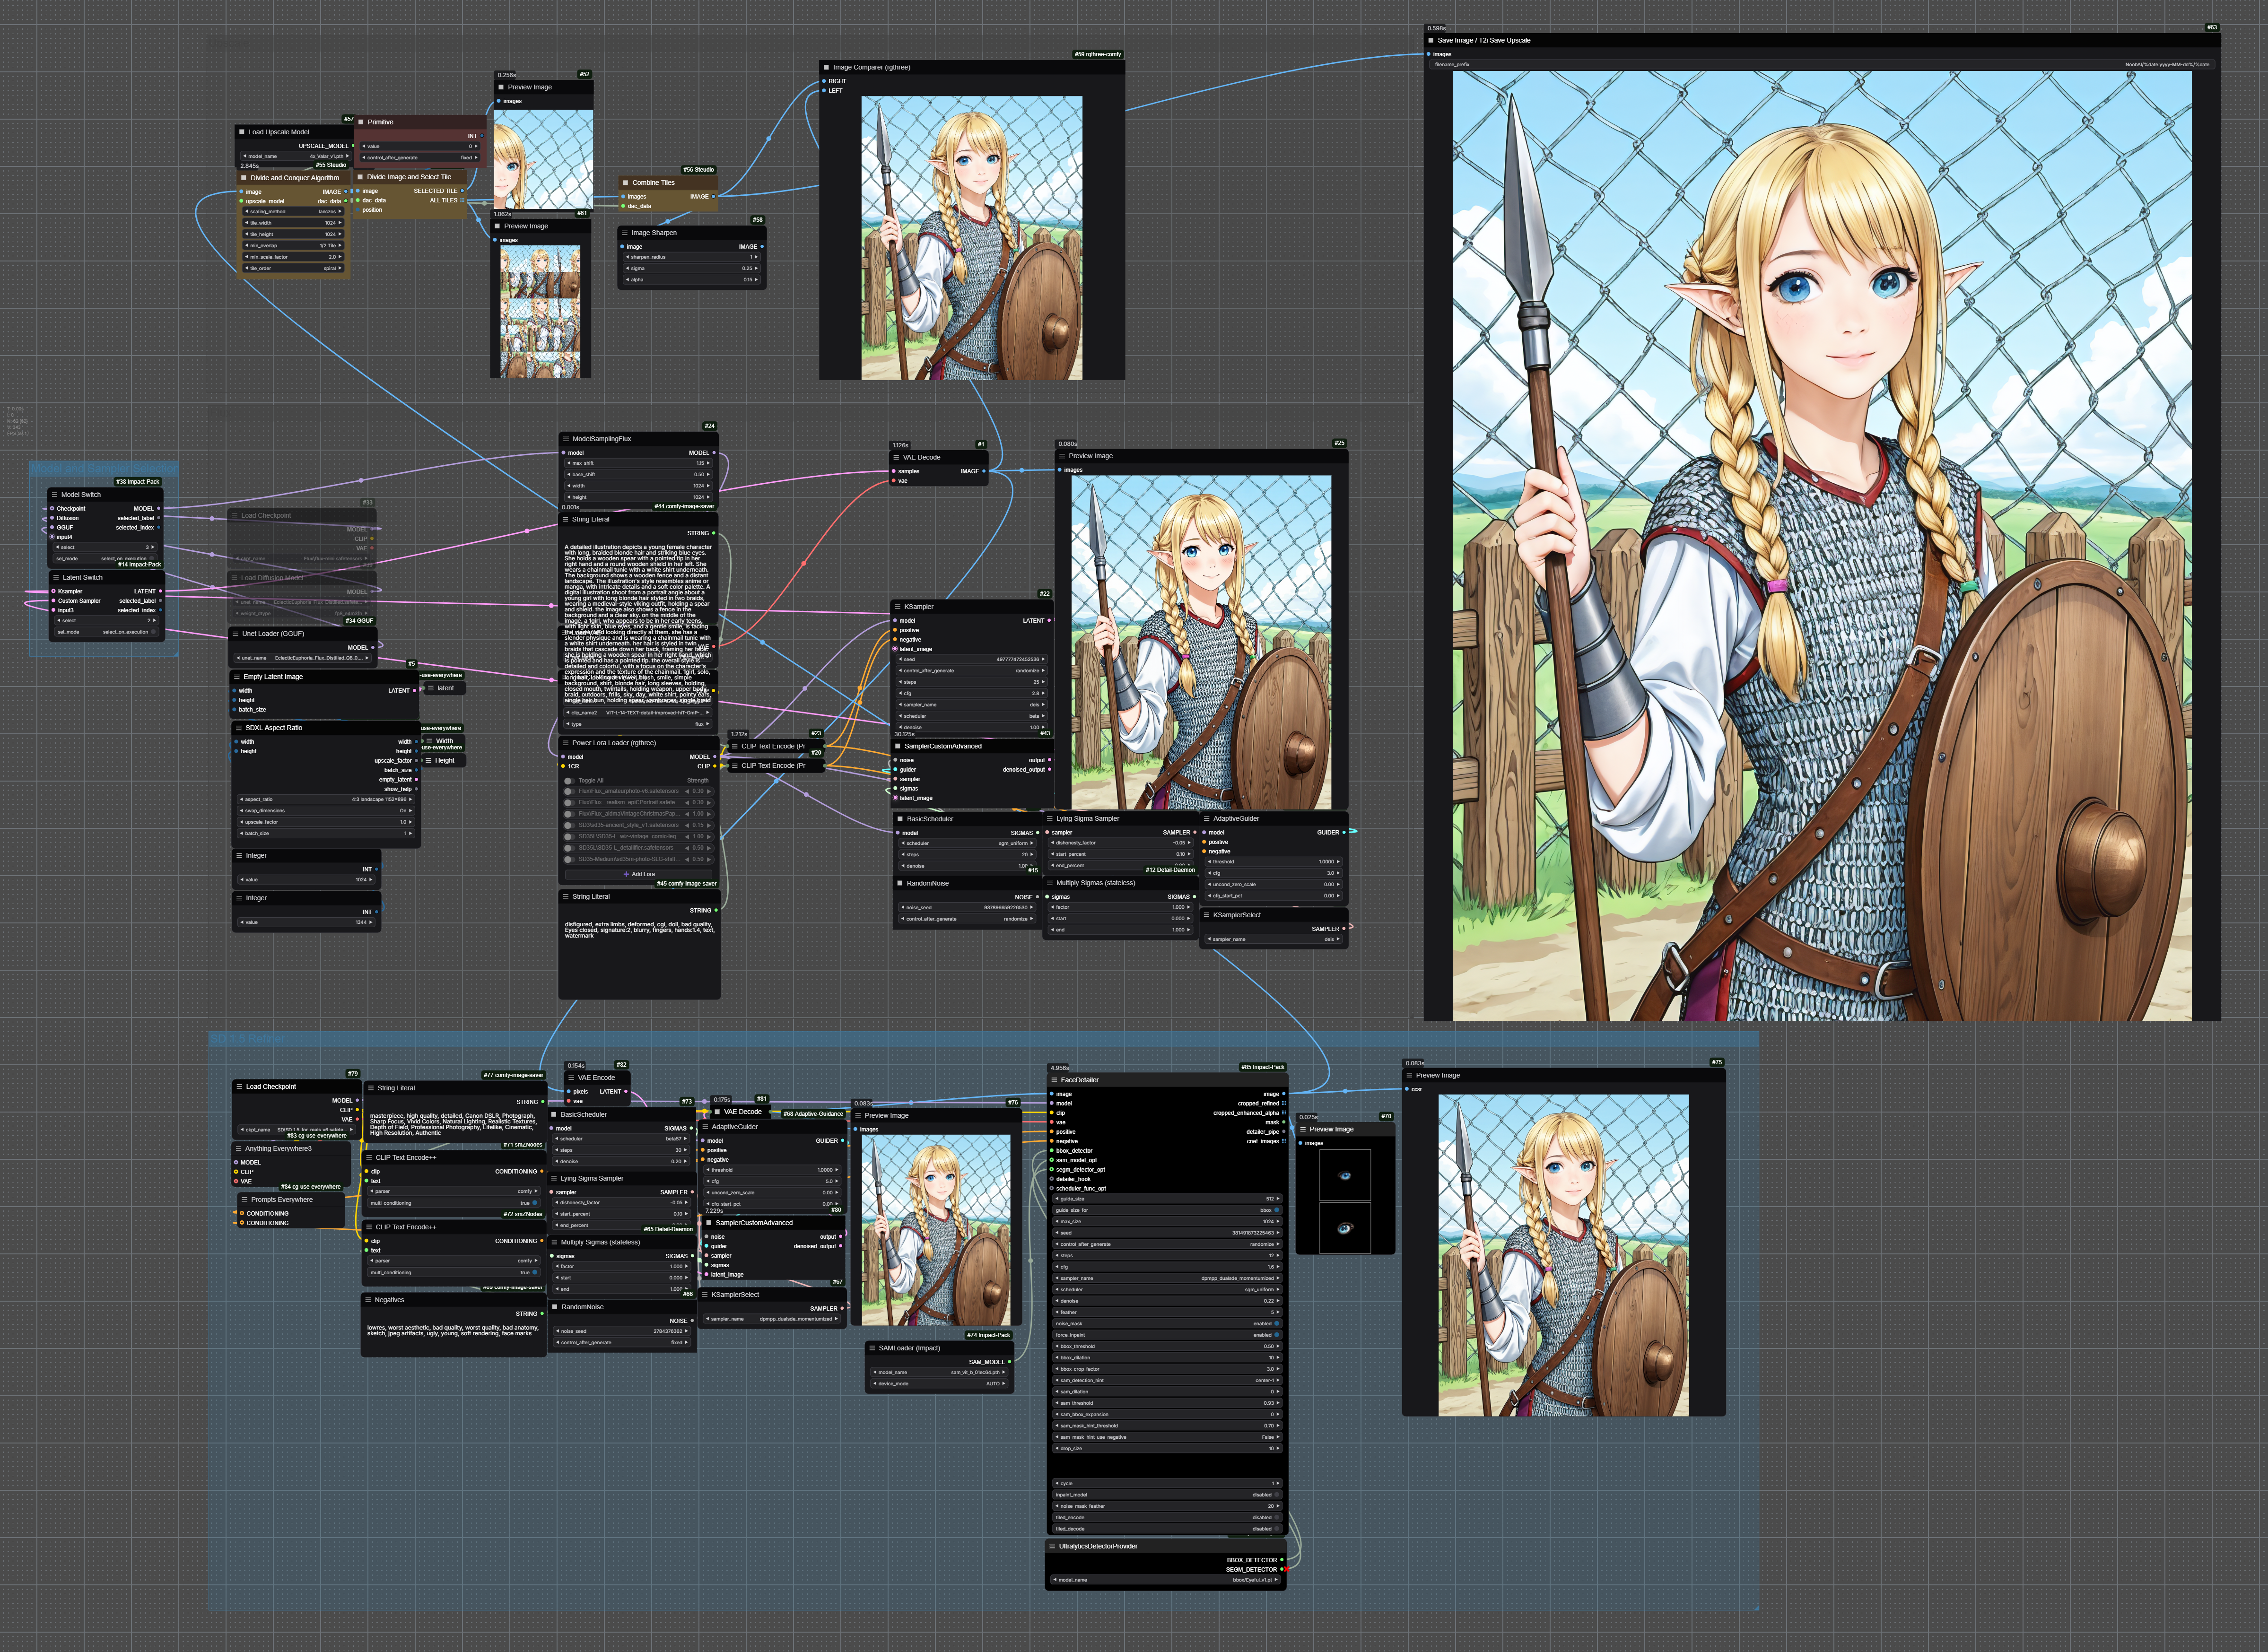Click the Power Lora Loader node's menu icon
Viewport: 2268px width, 1652px height.
(x=566, y=743)
